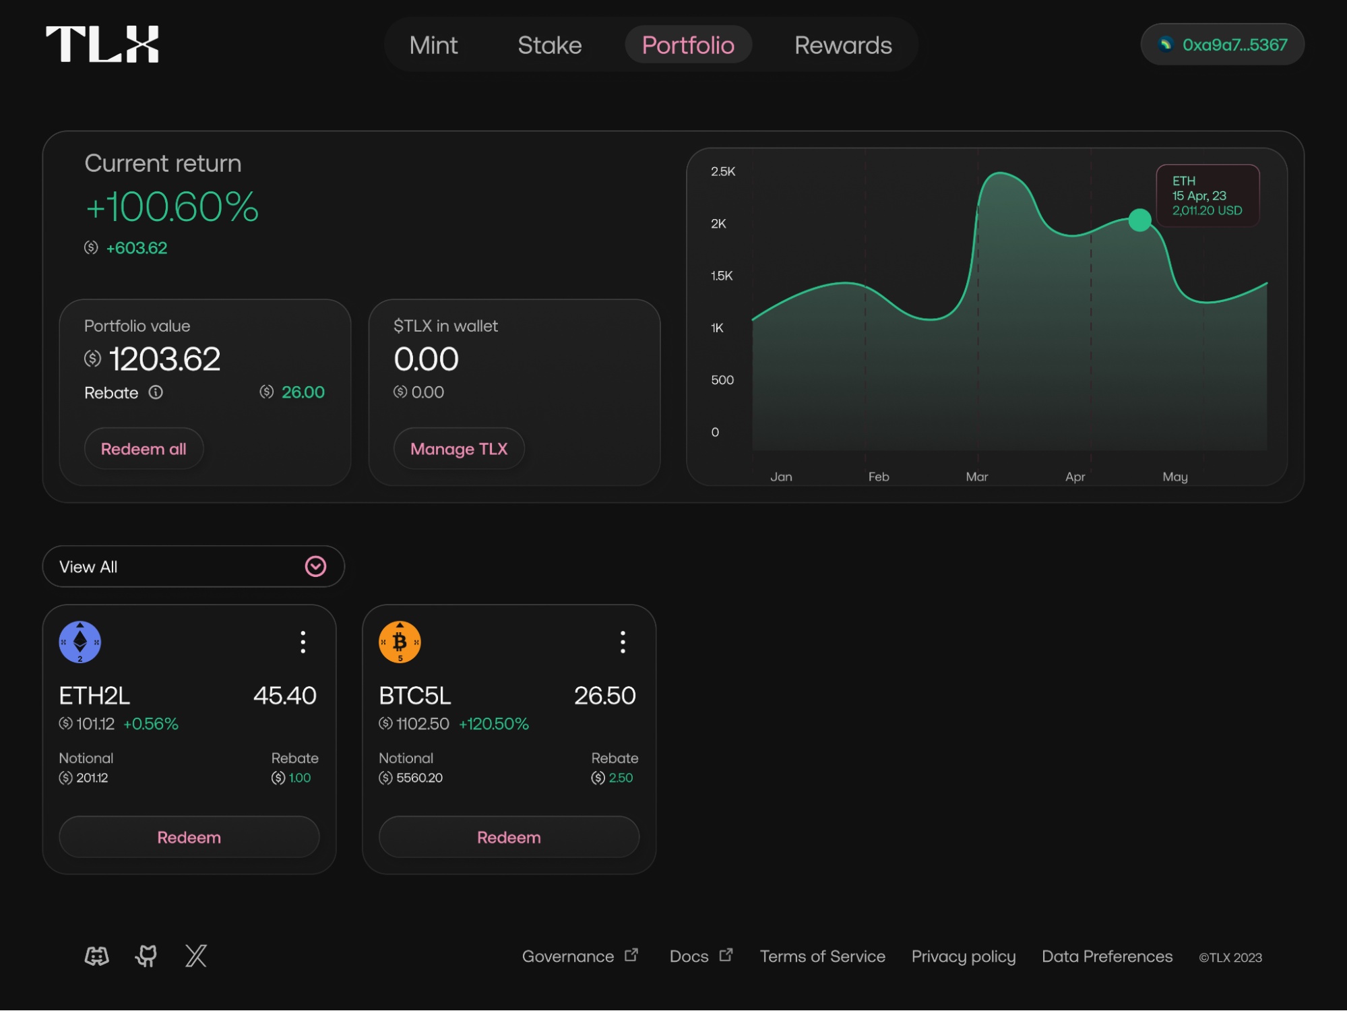Open BTC5L card three-dot menu
1347x1011 pixels.
[x=623, y=642]
